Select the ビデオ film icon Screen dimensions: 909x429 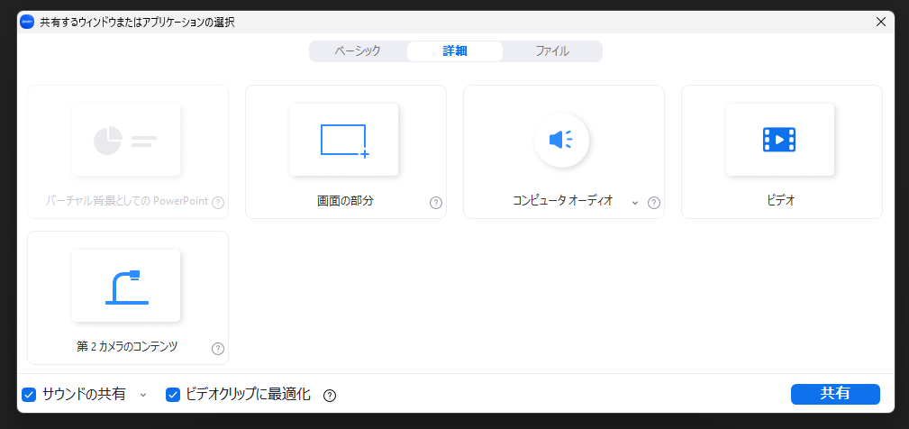pos(779,140)
